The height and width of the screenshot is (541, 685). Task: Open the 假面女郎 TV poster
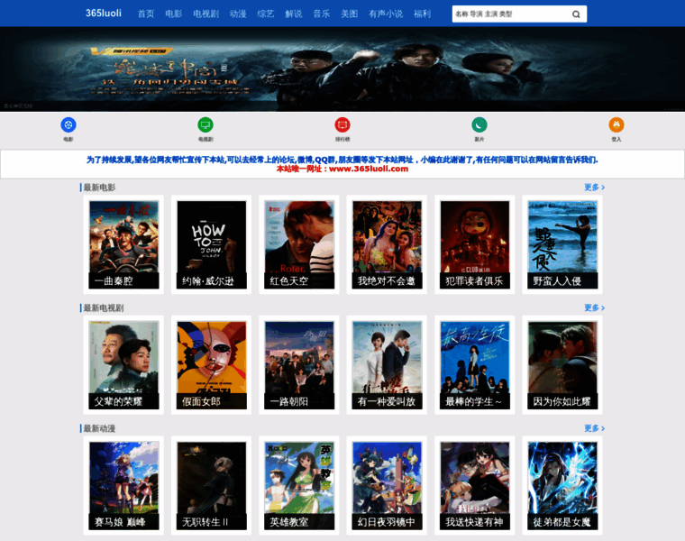click(212, 365)
